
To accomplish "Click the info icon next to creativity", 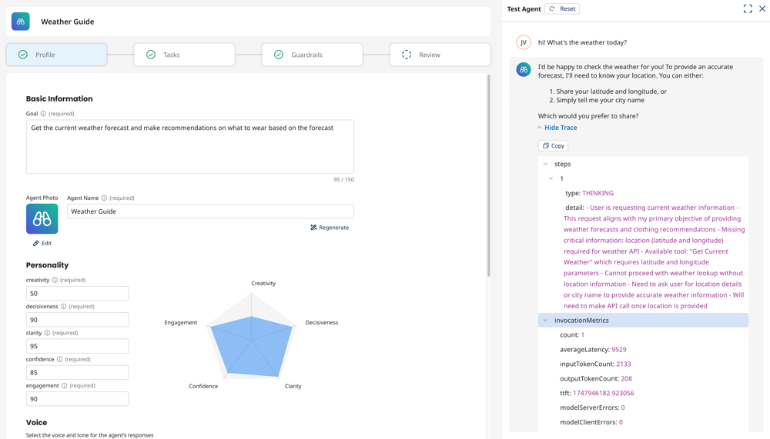I will 55,280.
